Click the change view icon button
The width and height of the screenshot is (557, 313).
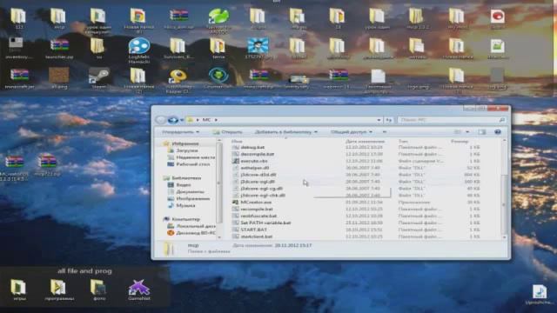click(x=458, y=132)
